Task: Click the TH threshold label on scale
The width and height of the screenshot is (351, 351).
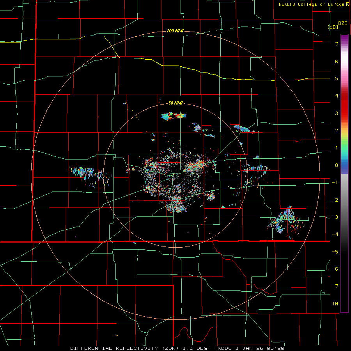Action: [x=335, y=303]
